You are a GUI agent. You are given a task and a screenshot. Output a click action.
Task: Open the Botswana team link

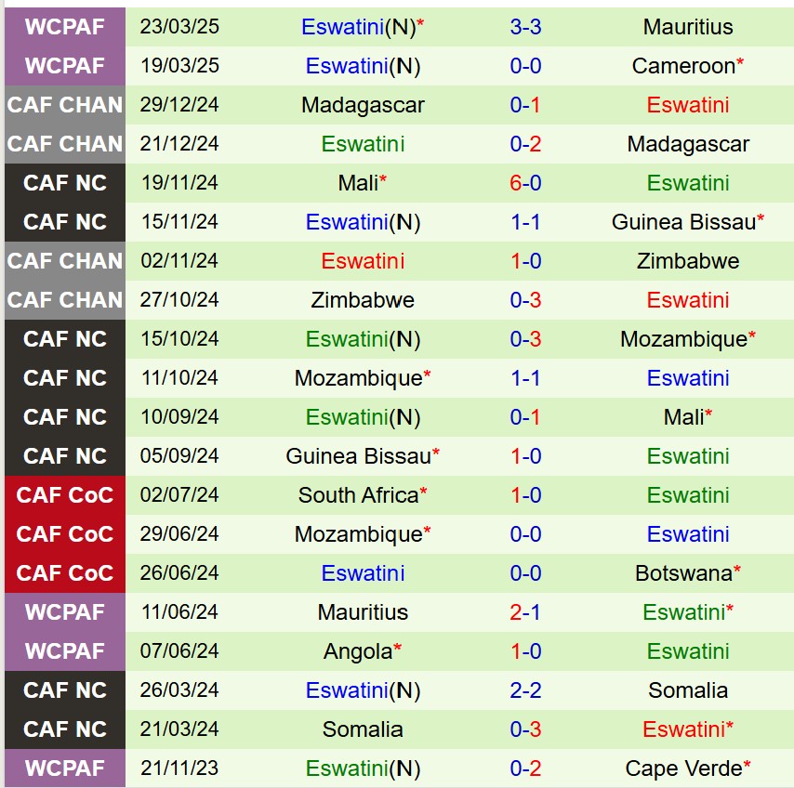coord(683,573)
